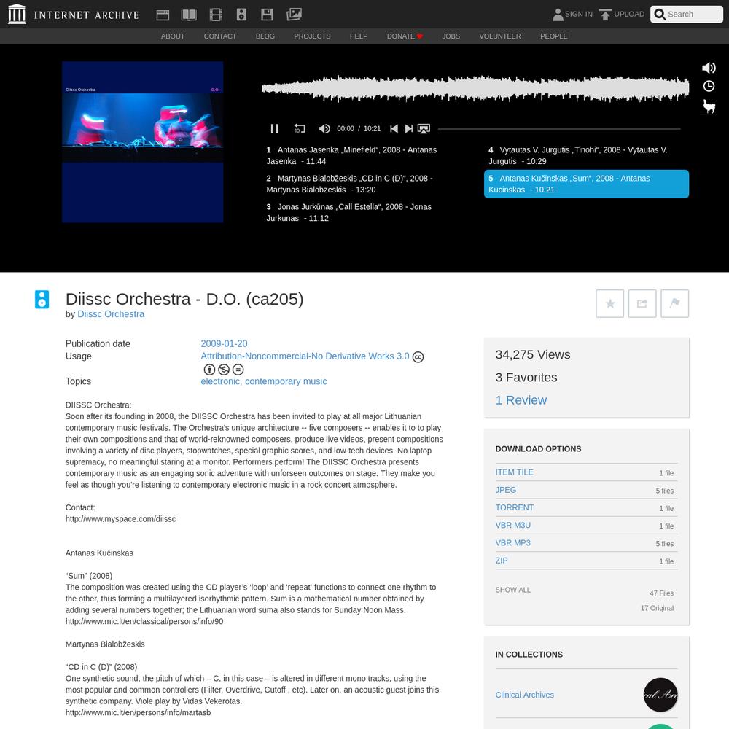Open the Donate menu item
The image size is (729, 729).
[405, 36]
